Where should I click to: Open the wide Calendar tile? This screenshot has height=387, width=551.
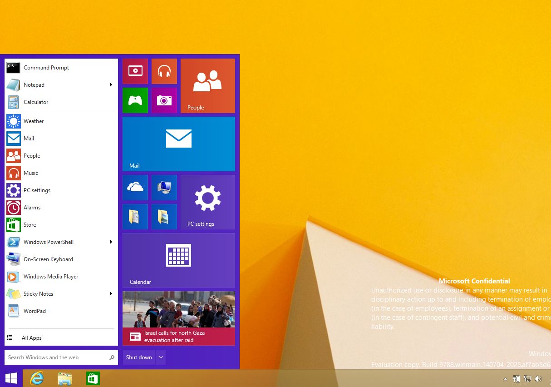(179, 260)
